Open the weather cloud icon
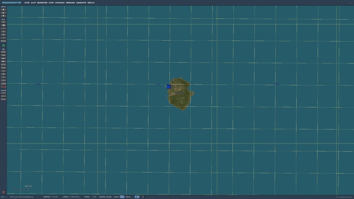354x199 pixels. pyautogui.click(x=4, y=25)
